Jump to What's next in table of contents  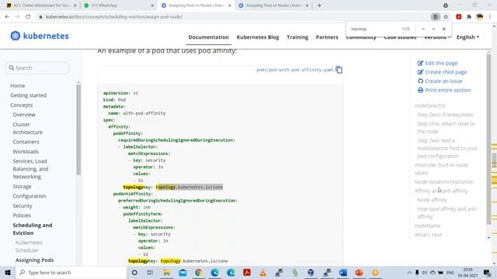tap(428, 235)
